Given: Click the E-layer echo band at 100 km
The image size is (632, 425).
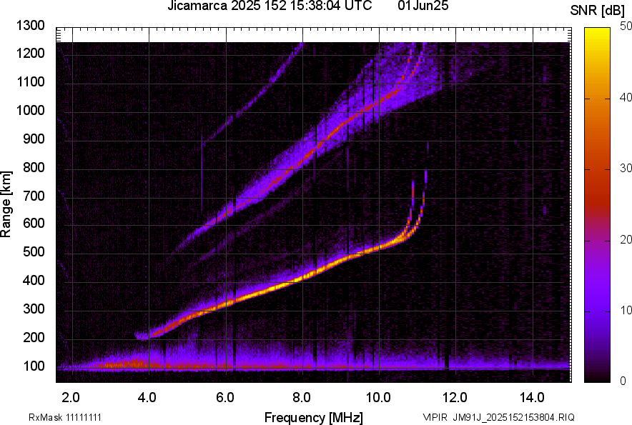Looking at the screenshot, I should click(313, 367).
